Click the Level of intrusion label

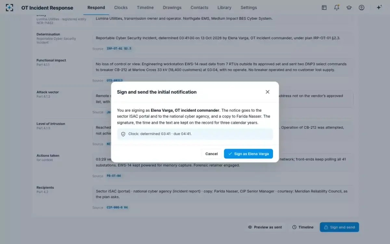point(51,124)
